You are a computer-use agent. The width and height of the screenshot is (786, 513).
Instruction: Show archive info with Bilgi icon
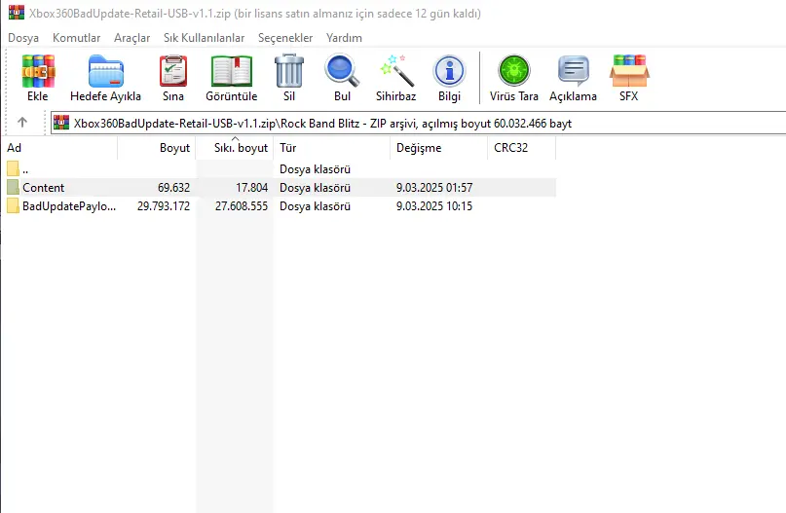[450, 71]
